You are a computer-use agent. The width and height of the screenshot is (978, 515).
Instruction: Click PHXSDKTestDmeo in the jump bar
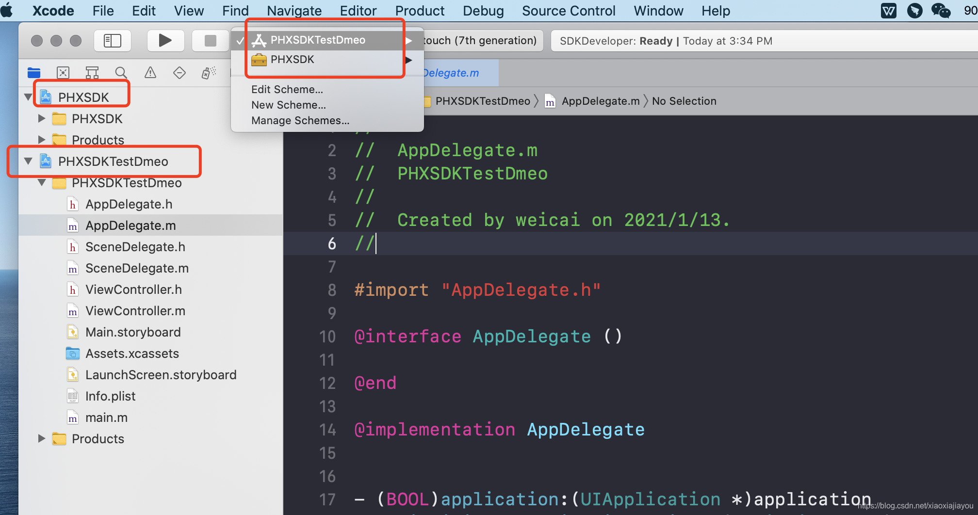tap(483, 101)
